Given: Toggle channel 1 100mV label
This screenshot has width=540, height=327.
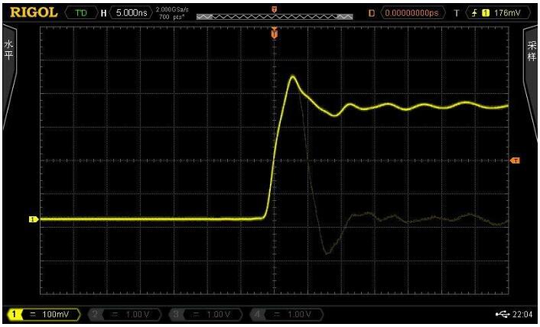Looking at the screenshot, I should (x=46, y=313).
